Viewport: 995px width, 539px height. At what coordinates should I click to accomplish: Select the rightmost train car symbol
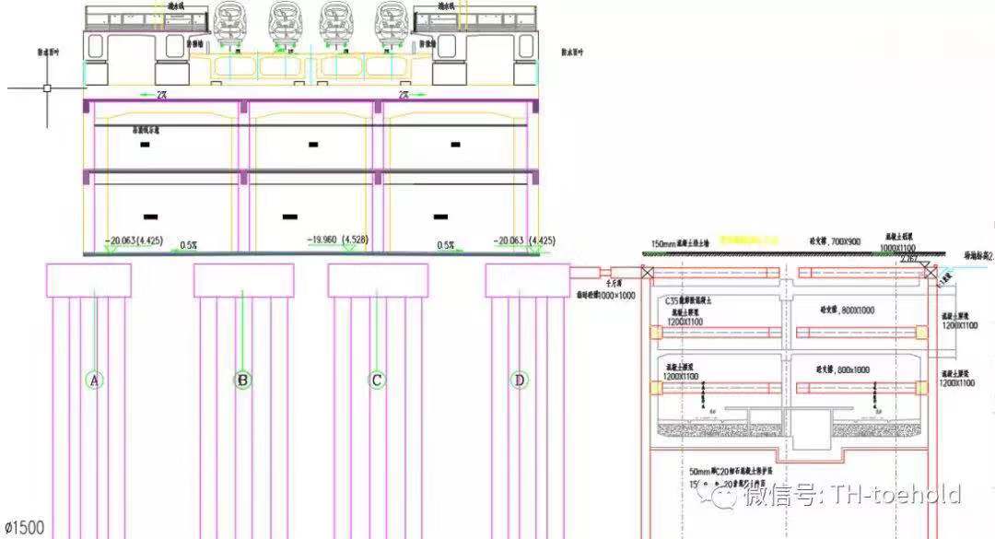[391, 24]
